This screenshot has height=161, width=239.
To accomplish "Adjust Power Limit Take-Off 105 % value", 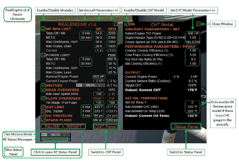I will click(112, 59).
